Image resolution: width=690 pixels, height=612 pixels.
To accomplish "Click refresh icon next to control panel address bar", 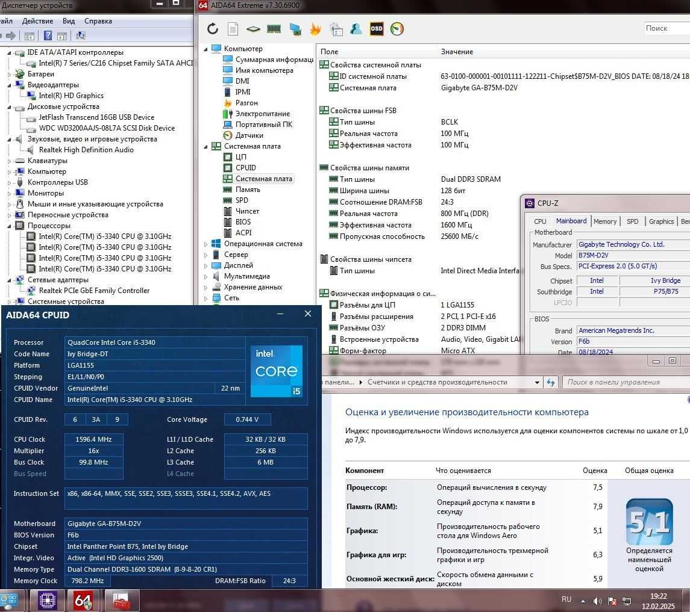I will (x=551, y=382).
